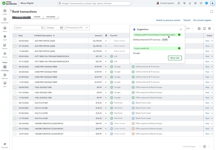The height and width of the screenshot is (150, 216).
Task: Expand action arrow for 04/15/2026 Chik Fil A
Action: pyautogui.click(x=212, y=103)
